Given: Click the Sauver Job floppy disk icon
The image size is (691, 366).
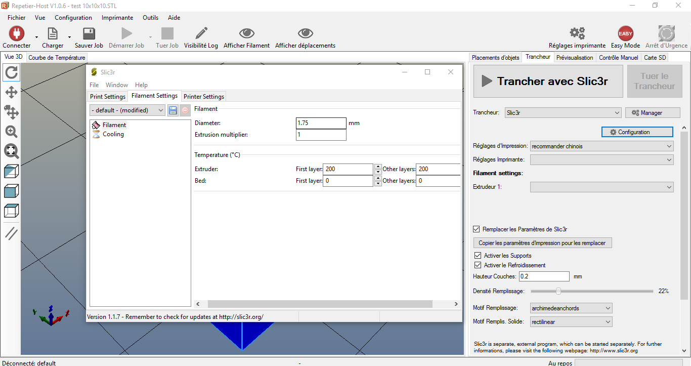Looking at the screenshot, I should 89,33.
